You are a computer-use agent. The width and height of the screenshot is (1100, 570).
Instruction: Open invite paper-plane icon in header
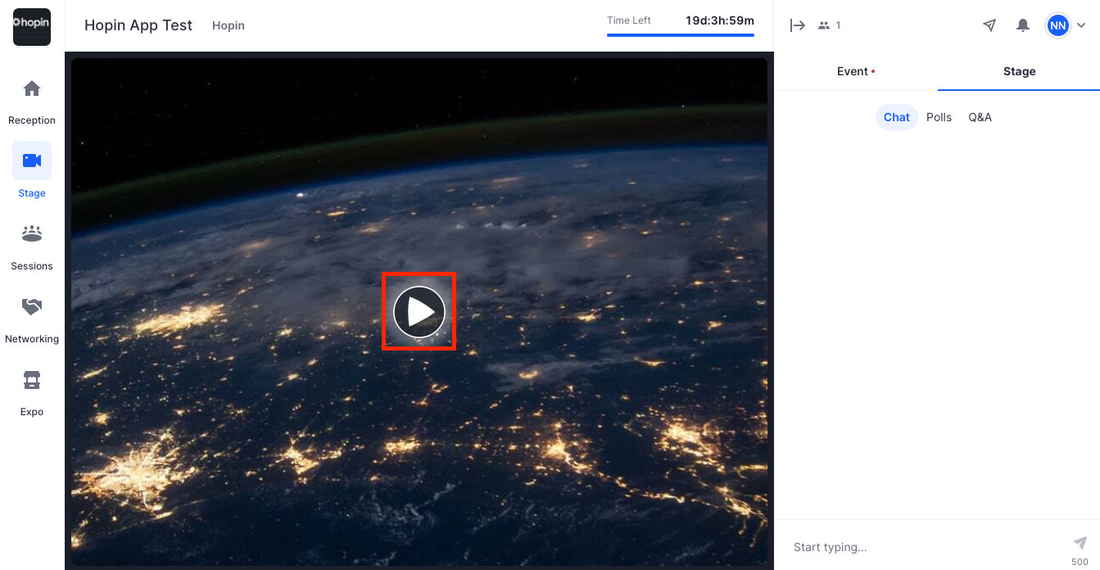click(989, 25)
